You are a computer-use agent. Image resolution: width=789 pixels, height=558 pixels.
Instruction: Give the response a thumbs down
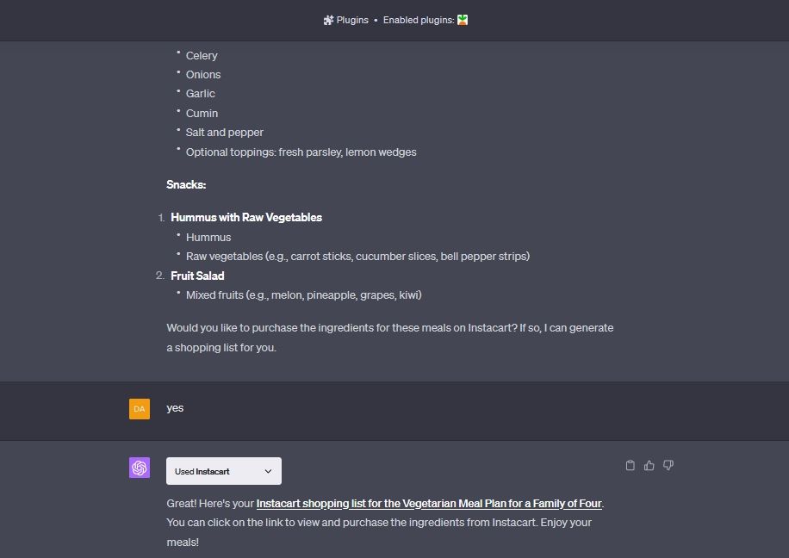pos(668,466)
